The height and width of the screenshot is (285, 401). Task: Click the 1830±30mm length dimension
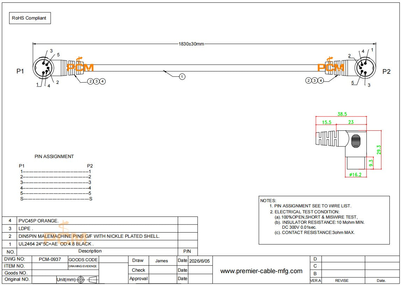pyautogui.click(x=191, y=44)
